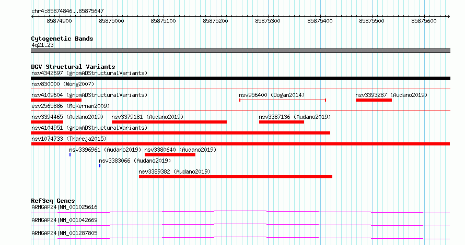Open the nsv830000 (Wong2007) label
The image size is (465, 245).
(63, 84)
